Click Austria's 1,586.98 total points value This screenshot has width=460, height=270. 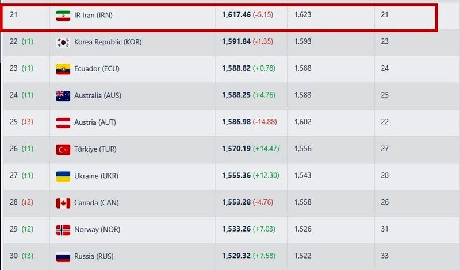coord(236,122)
